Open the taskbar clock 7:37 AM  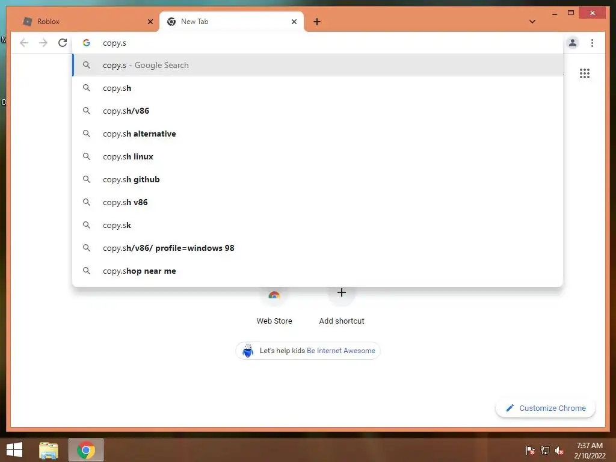(590, 451)
